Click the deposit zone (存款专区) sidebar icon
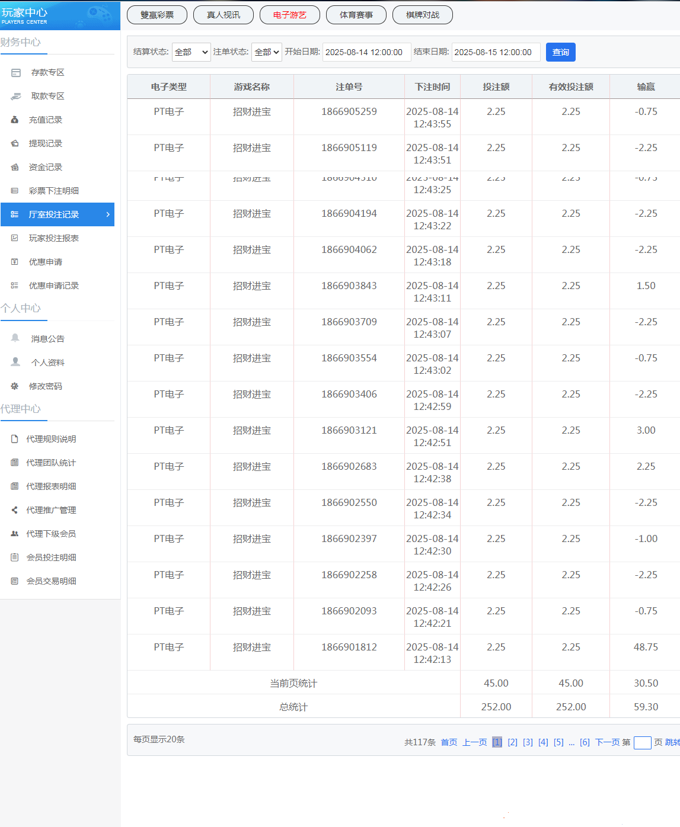Viewport: 680px width, 827px height. pos(16,72)
